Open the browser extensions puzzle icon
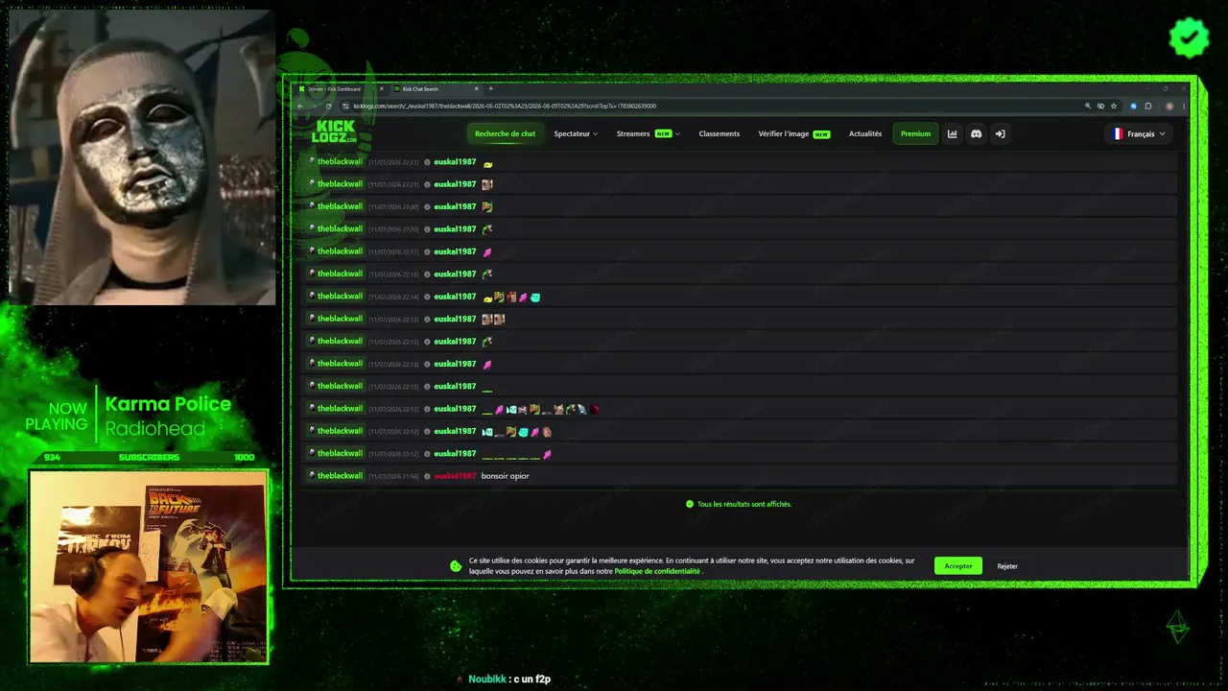1228x691 pixels. (1148, 106)
